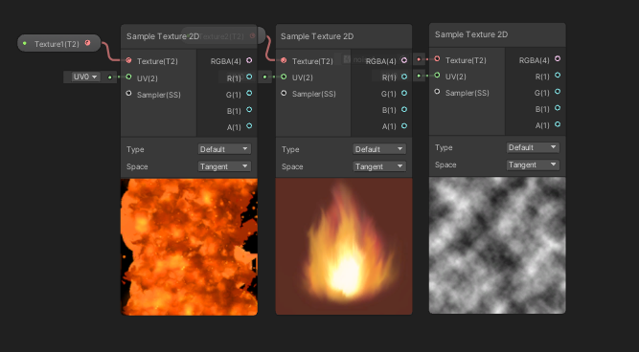Click Sampler(SS) input port on explosion-preview node

128,94
